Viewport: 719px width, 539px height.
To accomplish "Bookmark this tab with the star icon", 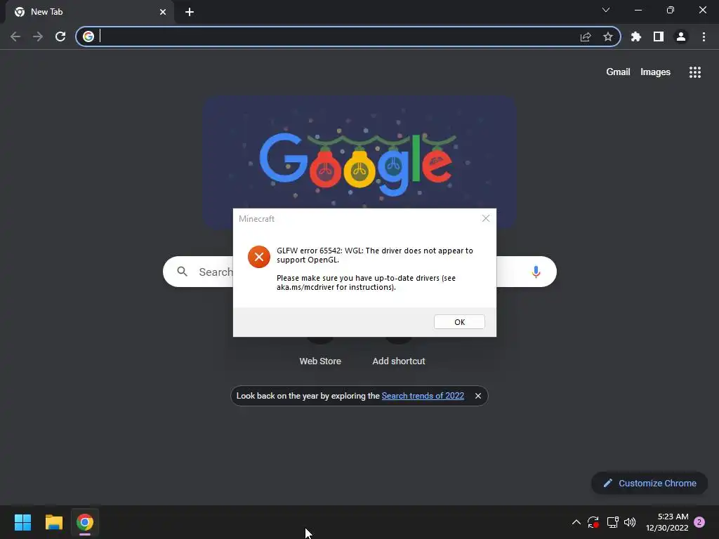I will tap(608, 36).
